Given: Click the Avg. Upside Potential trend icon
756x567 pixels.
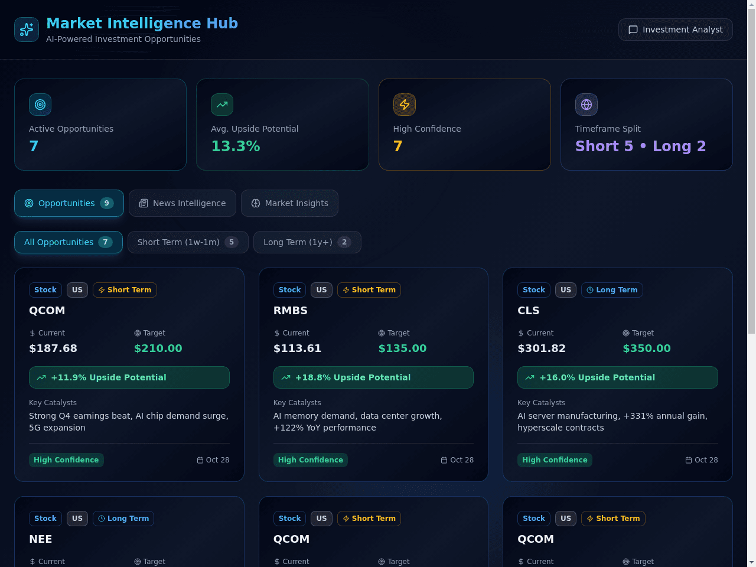Looking at the screenshot, I should (x=222, y=105).
